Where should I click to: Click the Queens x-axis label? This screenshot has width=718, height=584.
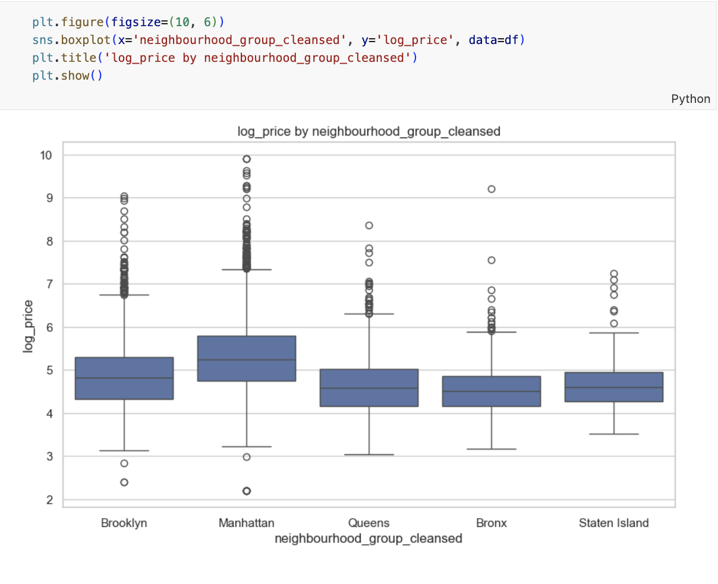(369, 523)
